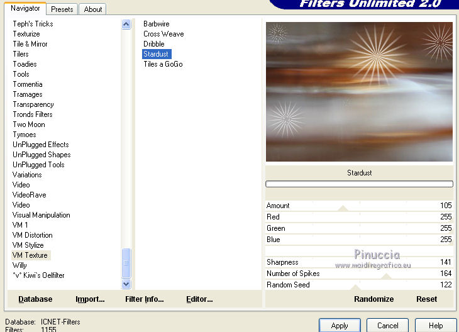This screenshot has height=332, width=459.
Task: Click Randomize settings
Action: point(374,299)
